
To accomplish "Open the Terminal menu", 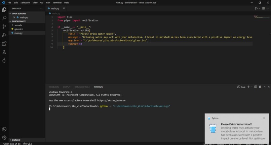I will [57, 3].
